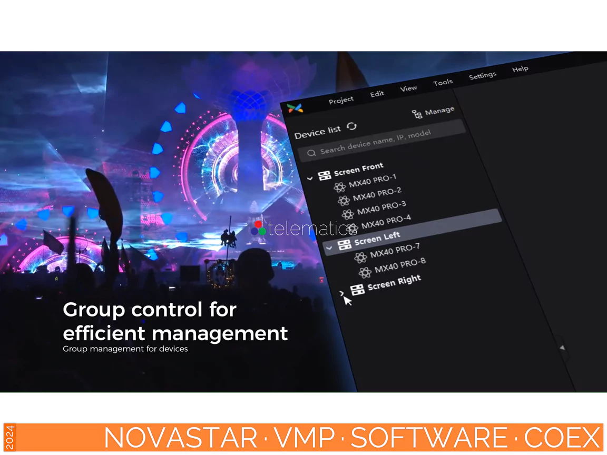Click the search magnifier icon
The width and height of the screenshot is (607, 455).
point(311,153)
